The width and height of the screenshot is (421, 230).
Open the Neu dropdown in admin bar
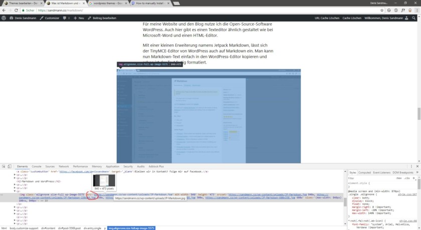(79, 18)
